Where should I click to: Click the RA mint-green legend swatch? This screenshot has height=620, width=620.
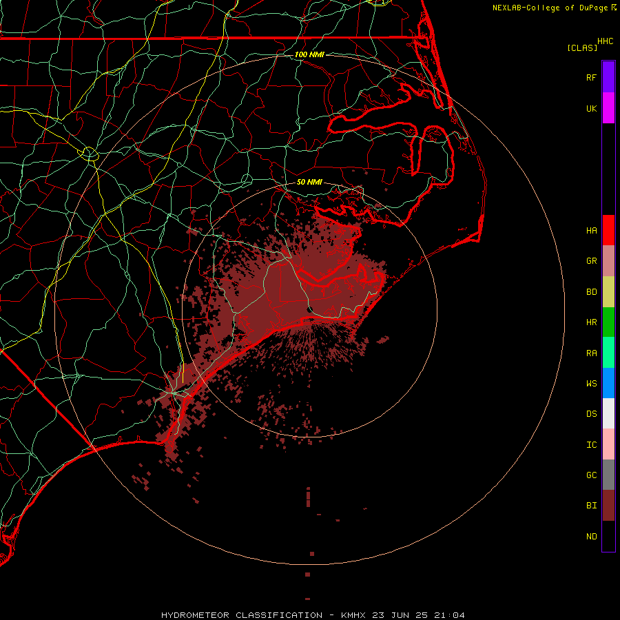coord(608,353)
